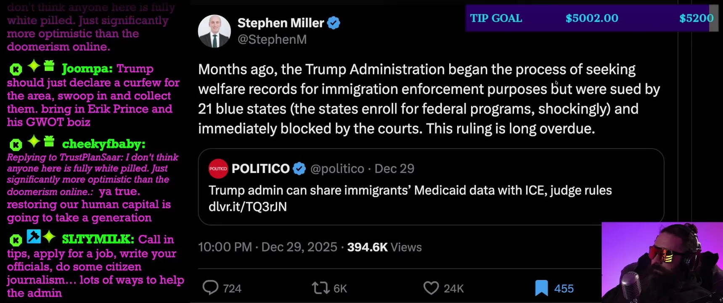Click the streamer webcam thumbnail
This screenshot has width=723, height=303.
[662, 262]
